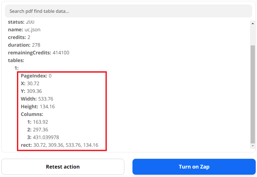Select the PageIndex: 0 row
This screenshot has width=257, height=177.
point(36,76)
